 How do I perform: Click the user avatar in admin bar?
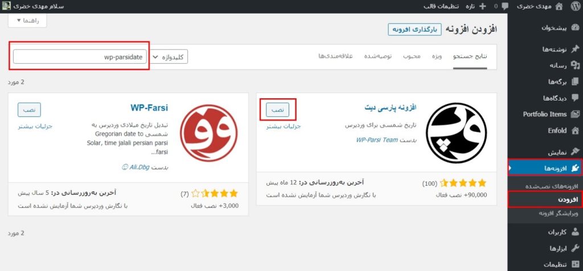6,6
